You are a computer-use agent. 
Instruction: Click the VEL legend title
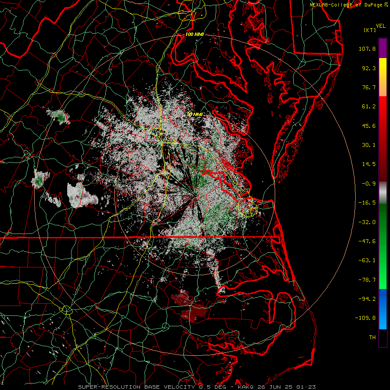tap(381, 26)
